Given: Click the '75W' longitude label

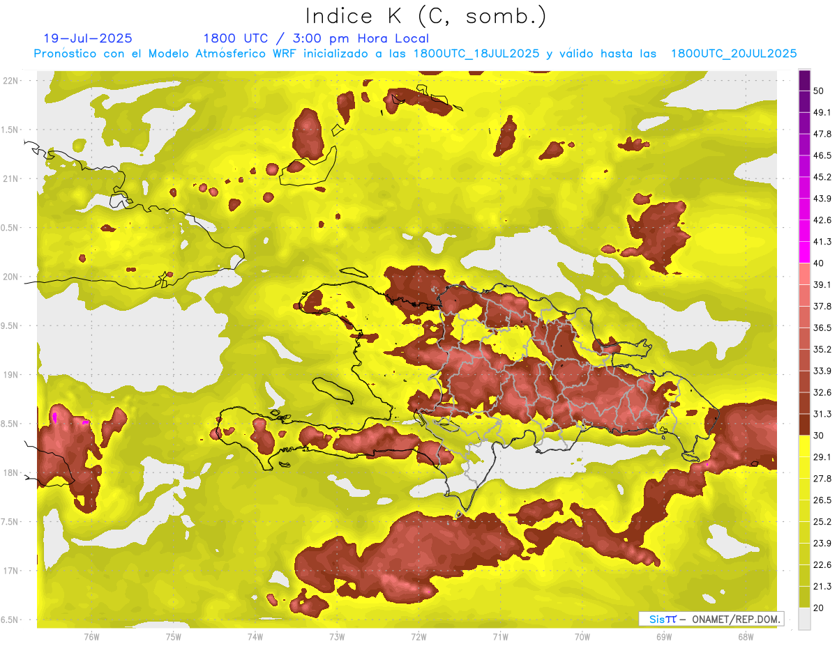Looking at the screenshot, I should coord(173,636).
